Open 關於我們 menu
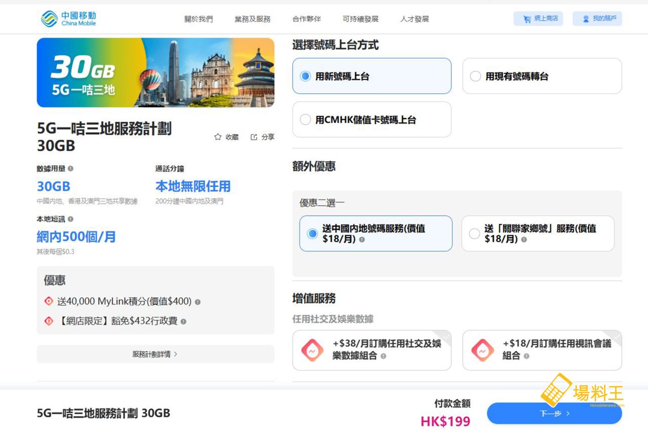The image size is (648, 432). click(x=198, y=19)
